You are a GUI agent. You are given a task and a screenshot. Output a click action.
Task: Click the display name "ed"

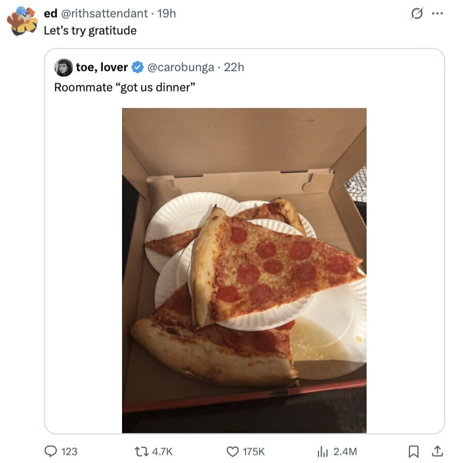(50, 13)
